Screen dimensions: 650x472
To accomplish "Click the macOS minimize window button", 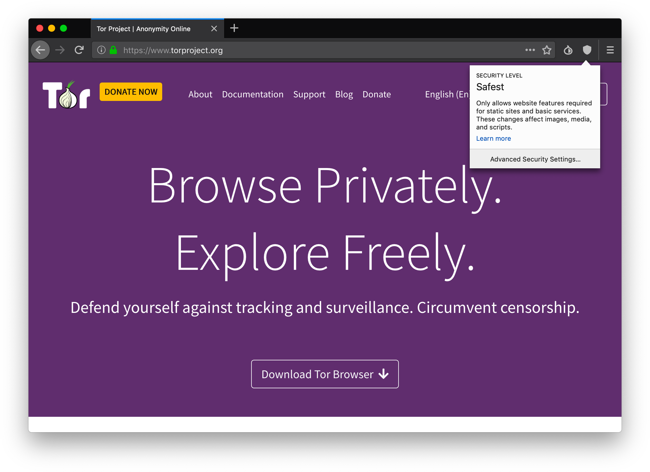I will pyautogui.click(x=52, y=28).
